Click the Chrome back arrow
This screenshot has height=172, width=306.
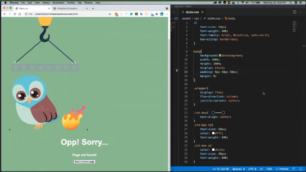pyautogui.click(x=4, y=14)
